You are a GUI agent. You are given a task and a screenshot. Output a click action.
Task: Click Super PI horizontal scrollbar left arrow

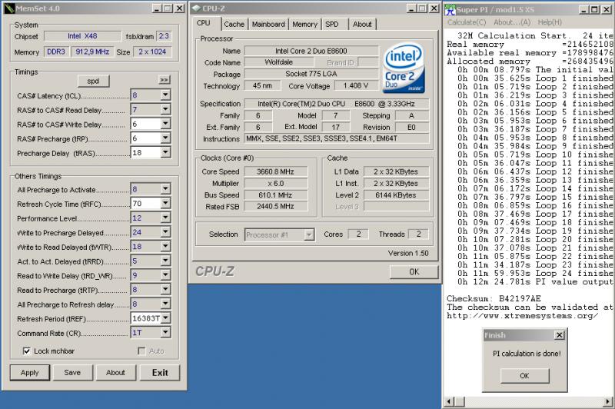pyautogui.click(x=450, y=401)
